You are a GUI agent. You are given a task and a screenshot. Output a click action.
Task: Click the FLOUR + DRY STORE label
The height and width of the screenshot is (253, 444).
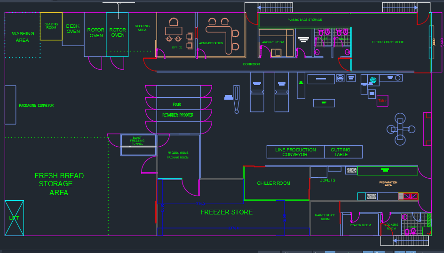388,42
